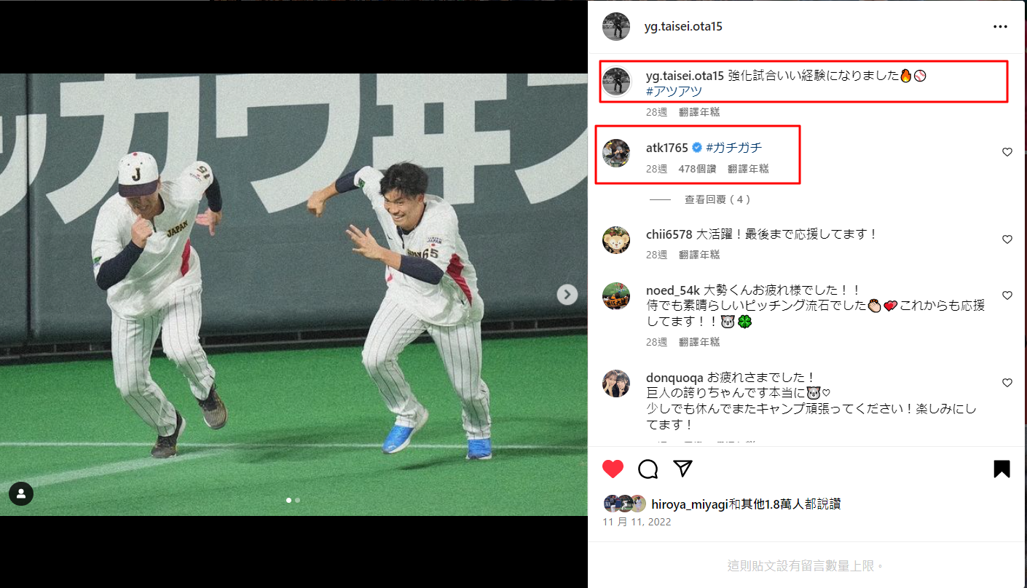
Task: Select the second carousel dot indicator
Action: click(x=297, y=500)
